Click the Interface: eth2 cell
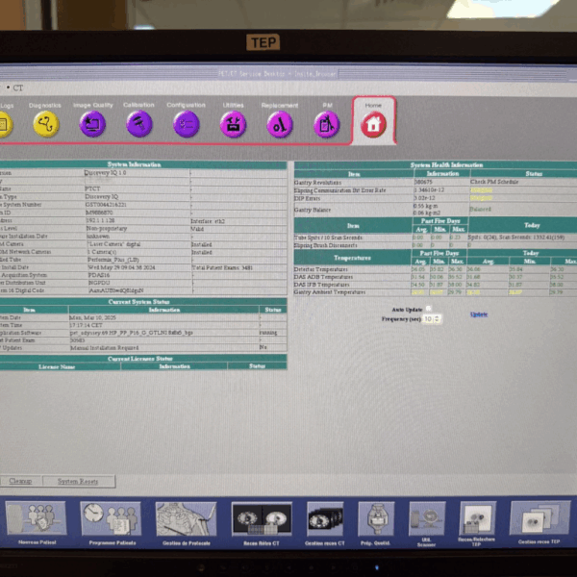577x577 pixels. (x=238, y=221)
